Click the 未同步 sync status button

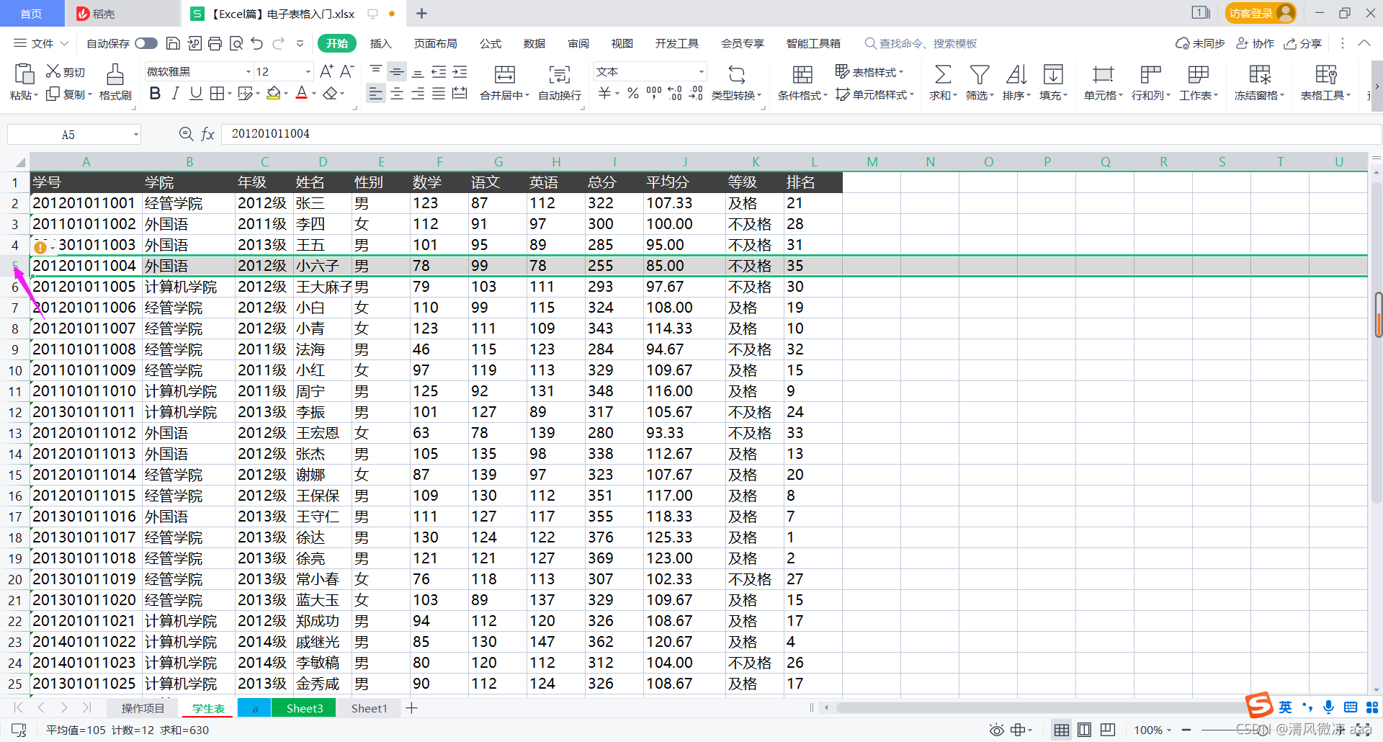[x=1200, y=44]
